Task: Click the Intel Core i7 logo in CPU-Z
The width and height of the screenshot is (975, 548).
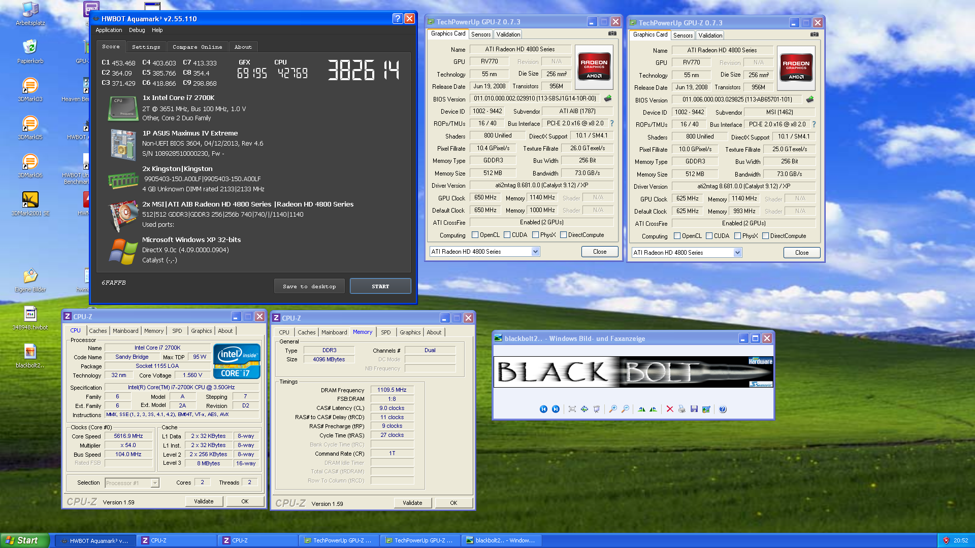Action: [237, 361]
